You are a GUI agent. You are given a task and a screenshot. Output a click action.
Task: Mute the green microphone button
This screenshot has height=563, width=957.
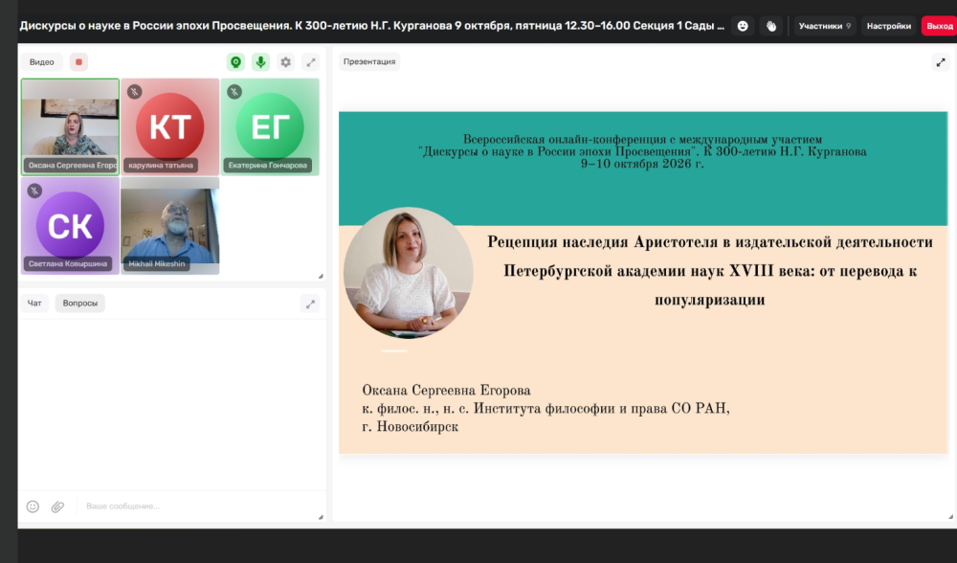(x=260, y=61)
